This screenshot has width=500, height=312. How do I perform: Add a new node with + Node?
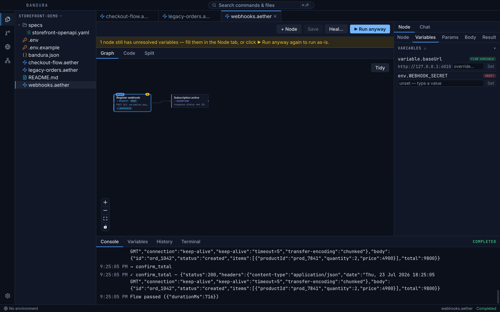[x=289, y=29]
